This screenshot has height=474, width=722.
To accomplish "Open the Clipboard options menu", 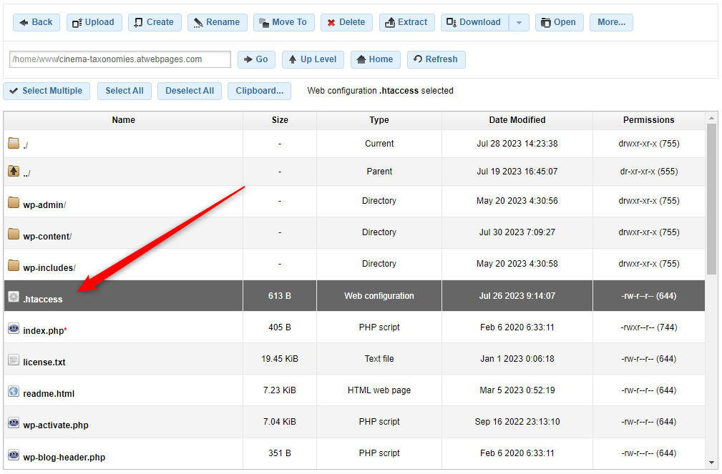I will click(259, 91).
